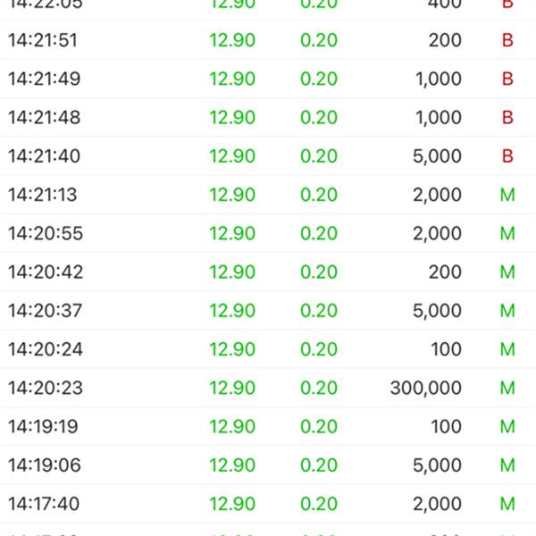Select the 0.20 change at 14:21:13

(x=319, y=195)
